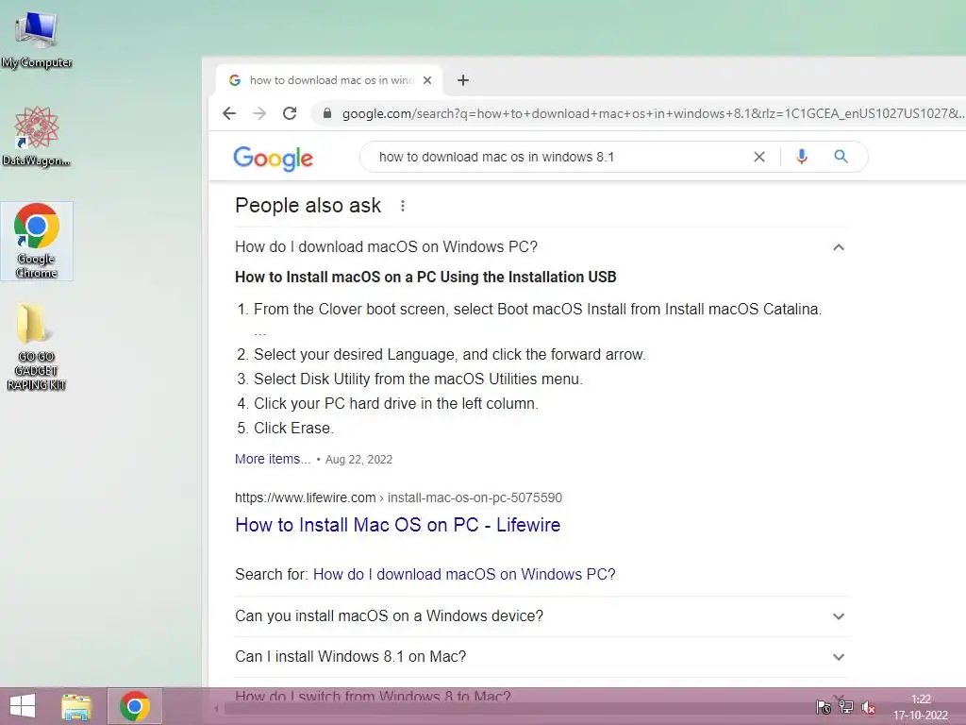Open the GO GO GADGET folder on desktop
The width and height of the screenshot is (966, 725).
[37, 347]
